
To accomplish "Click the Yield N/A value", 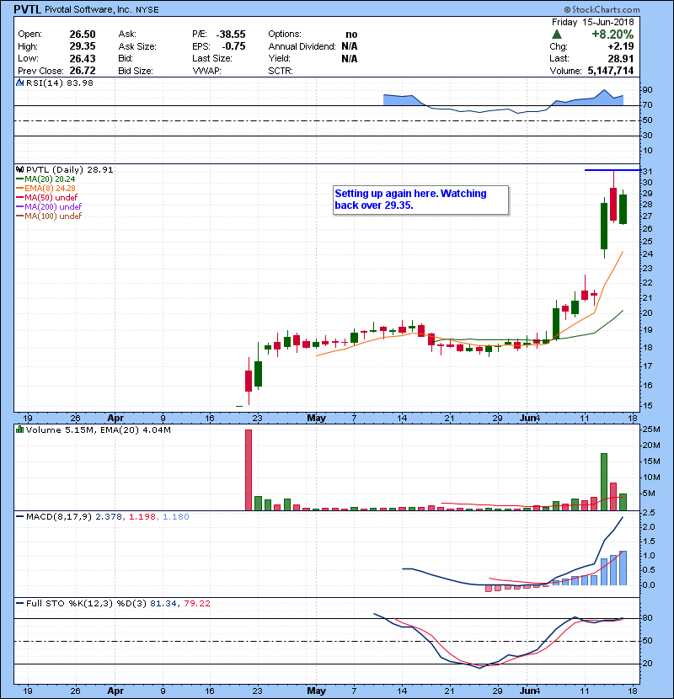I will 350,58.
